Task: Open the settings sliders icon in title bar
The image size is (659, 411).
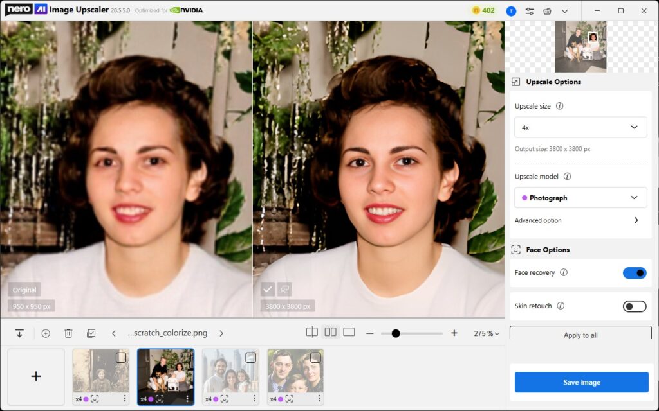Action: 530,11
